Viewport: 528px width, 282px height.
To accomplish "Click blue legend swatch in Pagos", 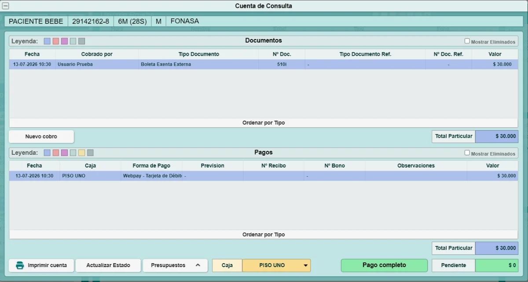I will pyautogui.click(x=47, y=153).
